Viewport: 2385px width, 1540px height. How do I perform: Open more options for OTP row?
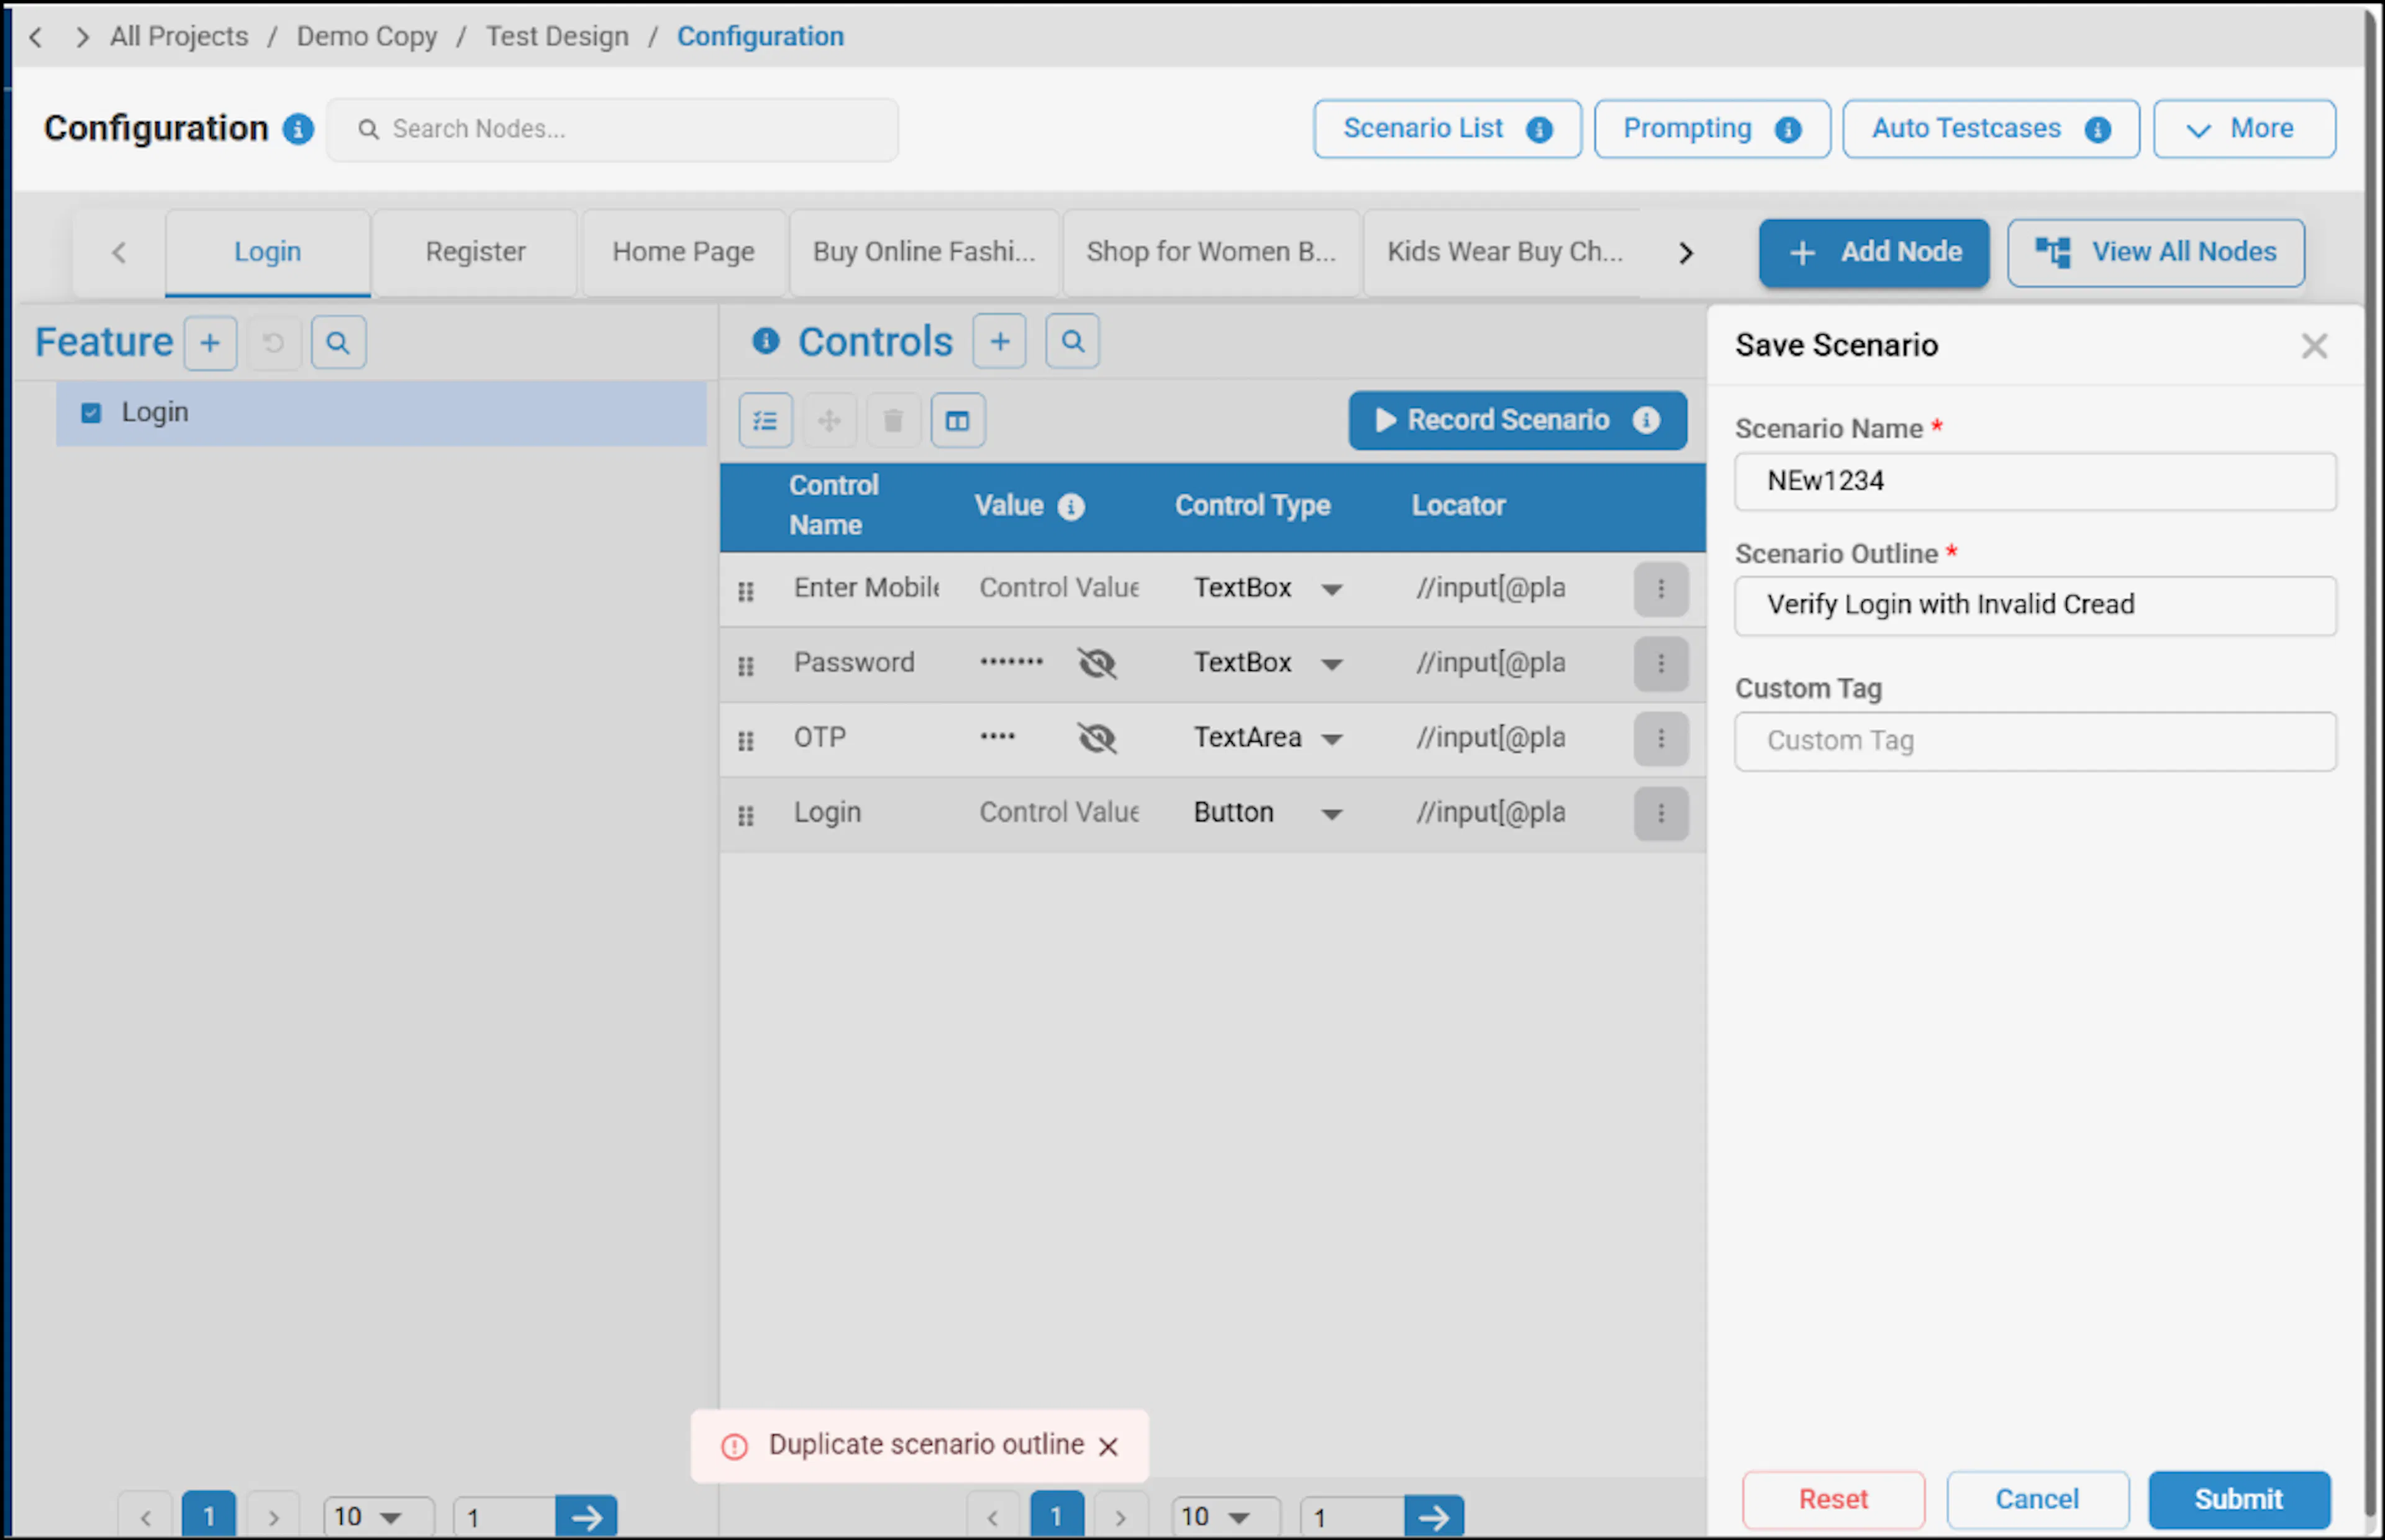[x=1661, y=739]
